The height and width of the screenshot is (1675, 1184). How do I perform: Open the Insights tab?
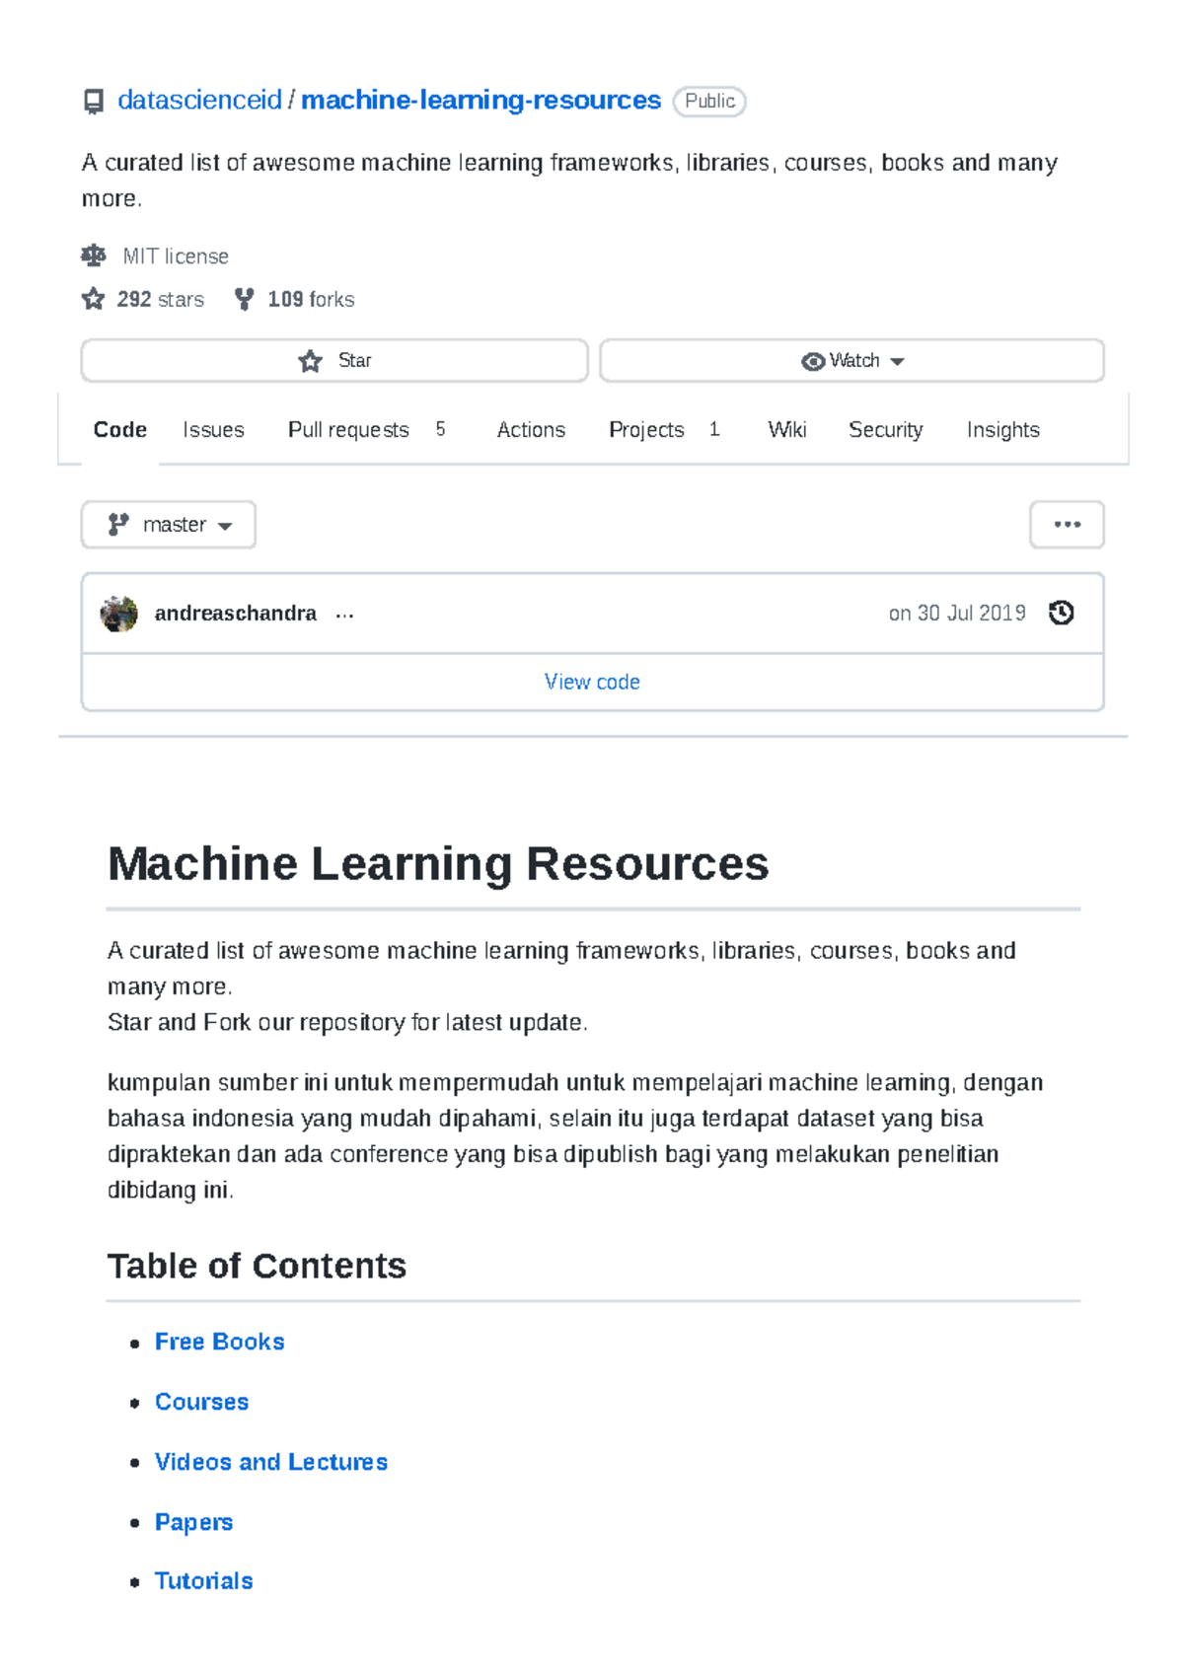tap(1003, 430)
